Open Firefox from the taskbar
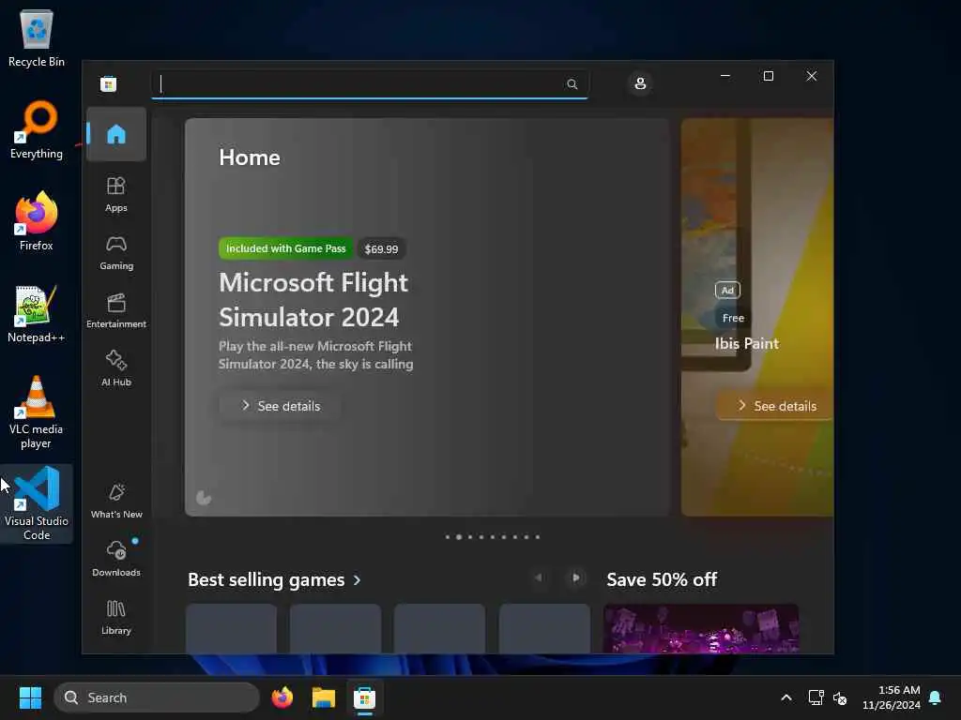Screen dimensions: 961x720 pos(282,697)
